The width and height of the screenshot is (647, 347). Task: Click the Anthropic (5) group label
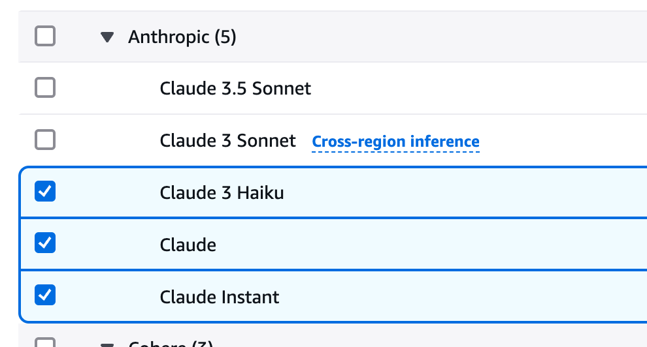pyautogui.click(x=182, y=37)
